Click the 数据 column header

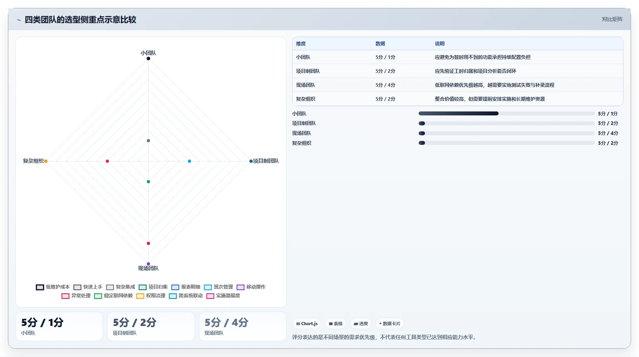click(380, 44)
